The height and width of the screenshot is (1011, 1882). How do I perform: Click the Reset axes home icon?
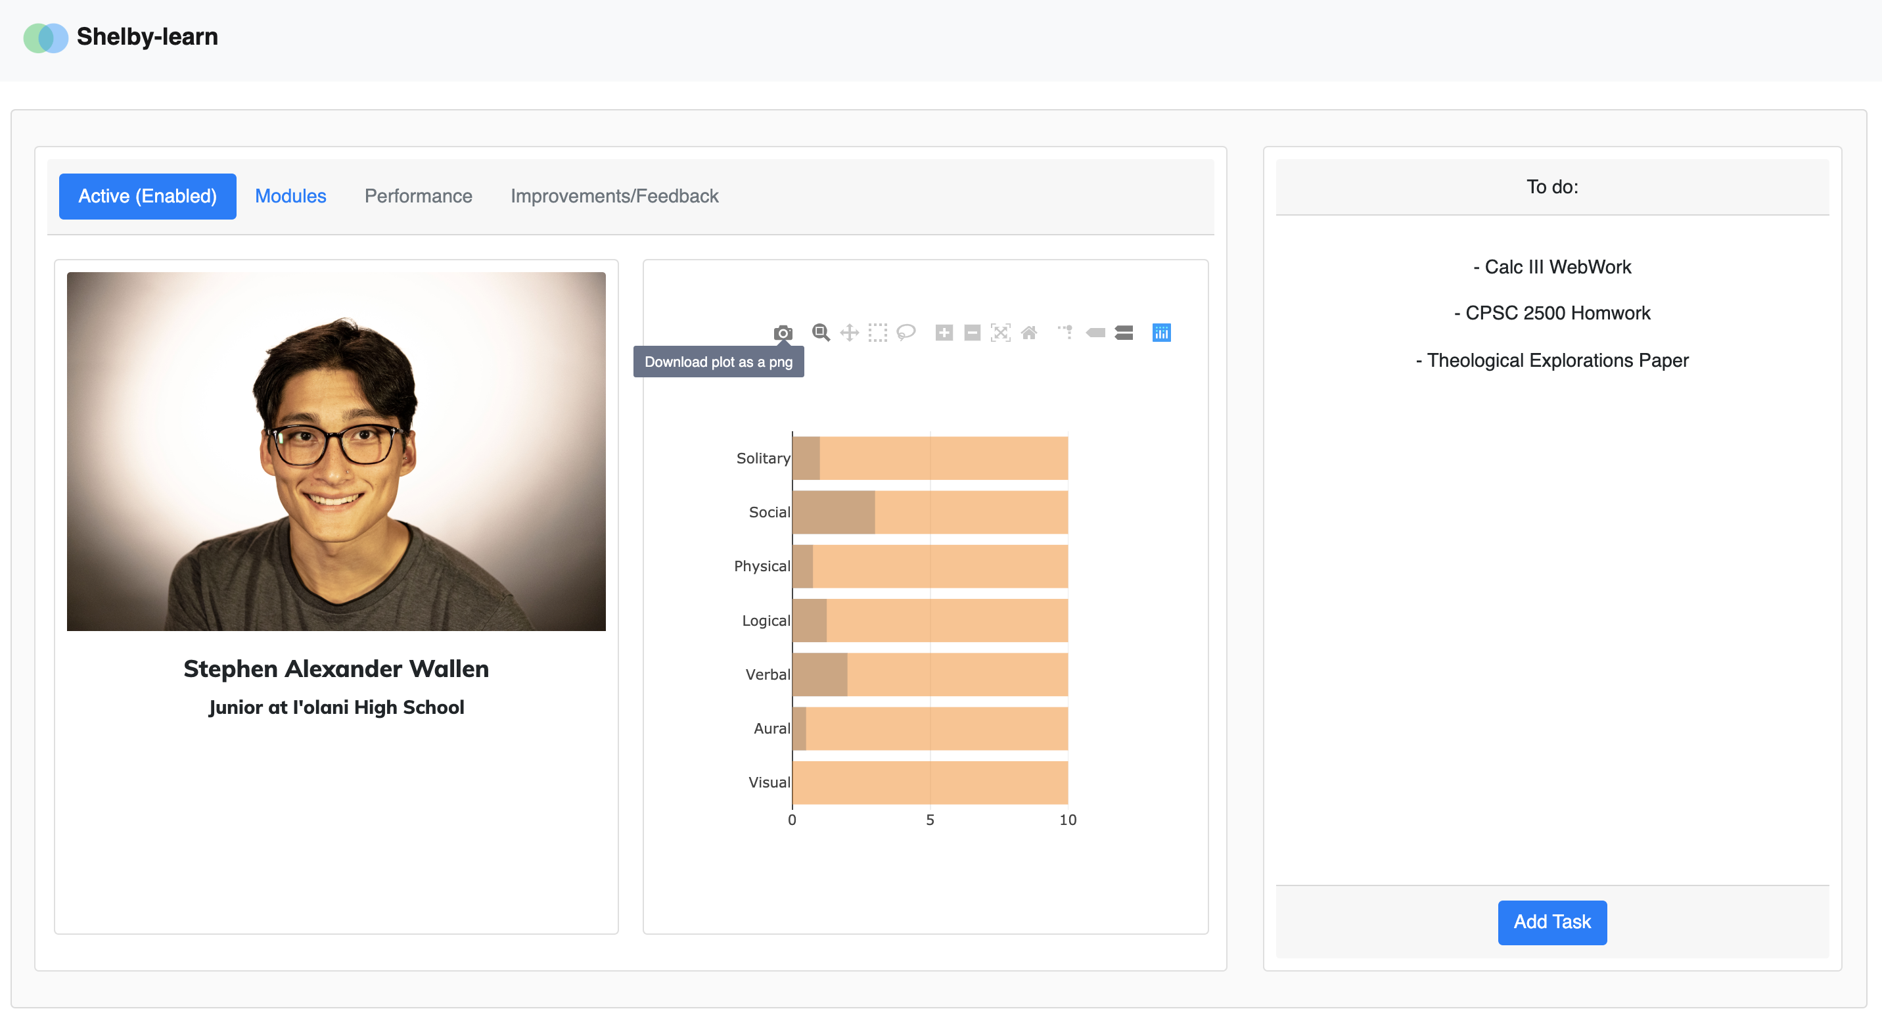[x=1028, y=333]
